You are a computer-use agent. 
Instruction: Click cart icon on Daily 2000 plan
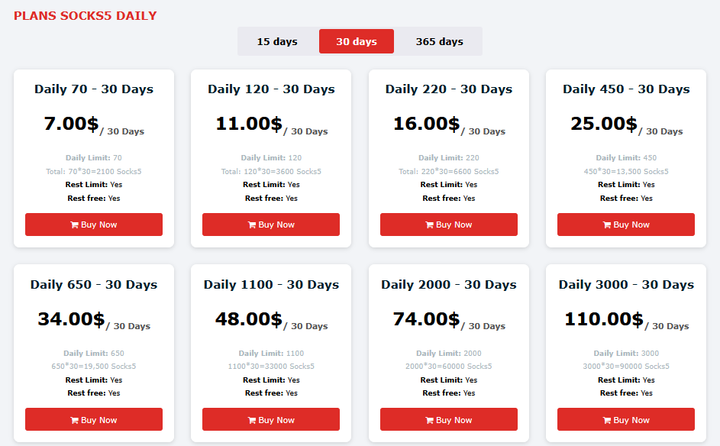point(429,420)
